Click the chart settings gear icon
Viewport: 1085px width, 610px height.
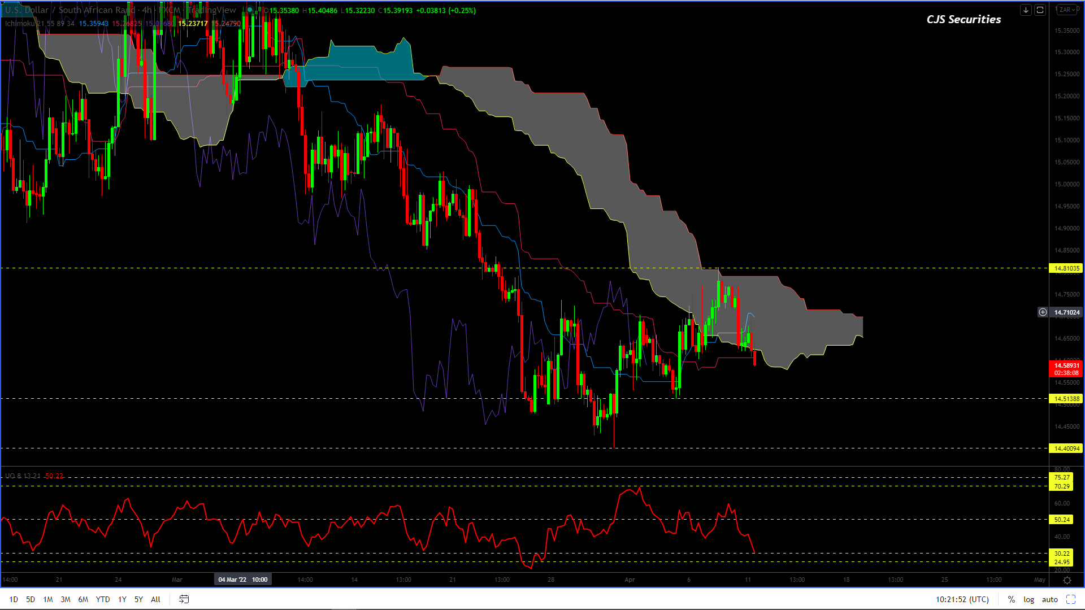[1067, 580]
